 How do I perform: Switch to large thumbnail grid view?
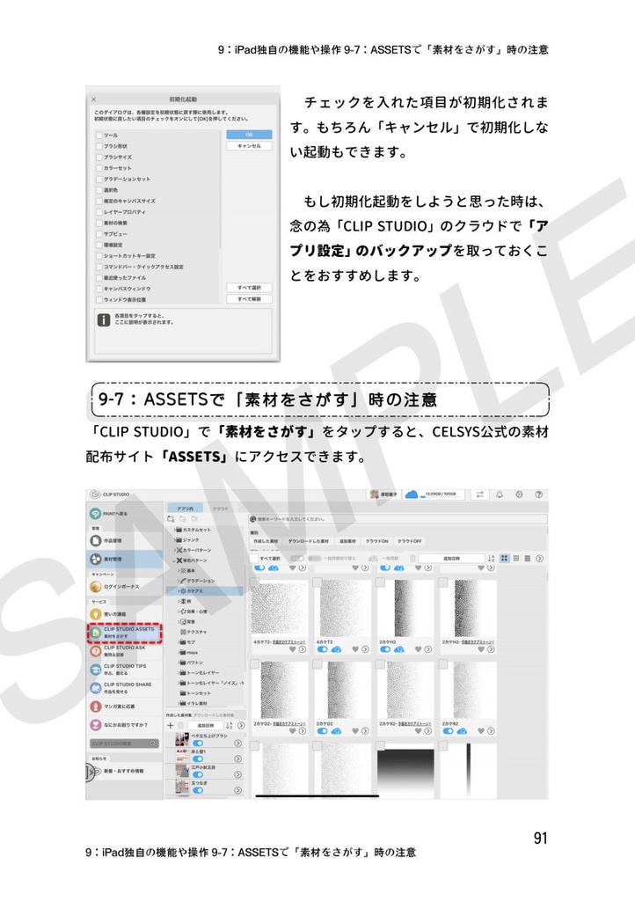[505, 558]
